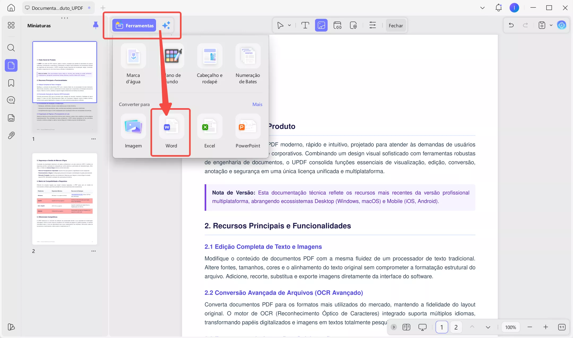The width and height of the screenshot is (573, 338).
Task: Select page 1 thumbnail
Action: [x=64, y=87]
